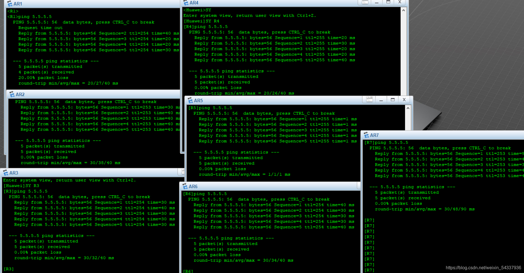Maximize the AR5 window
The image size is (524, 273).
(393, 100)
